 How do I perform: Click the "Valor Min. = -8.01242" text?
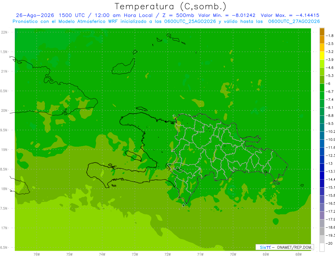(x=227, y=15)
